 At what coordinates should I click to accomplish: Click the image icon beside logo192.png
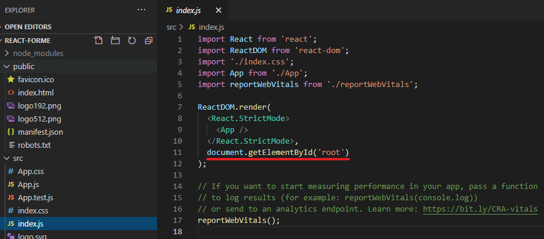coord(11,106)
